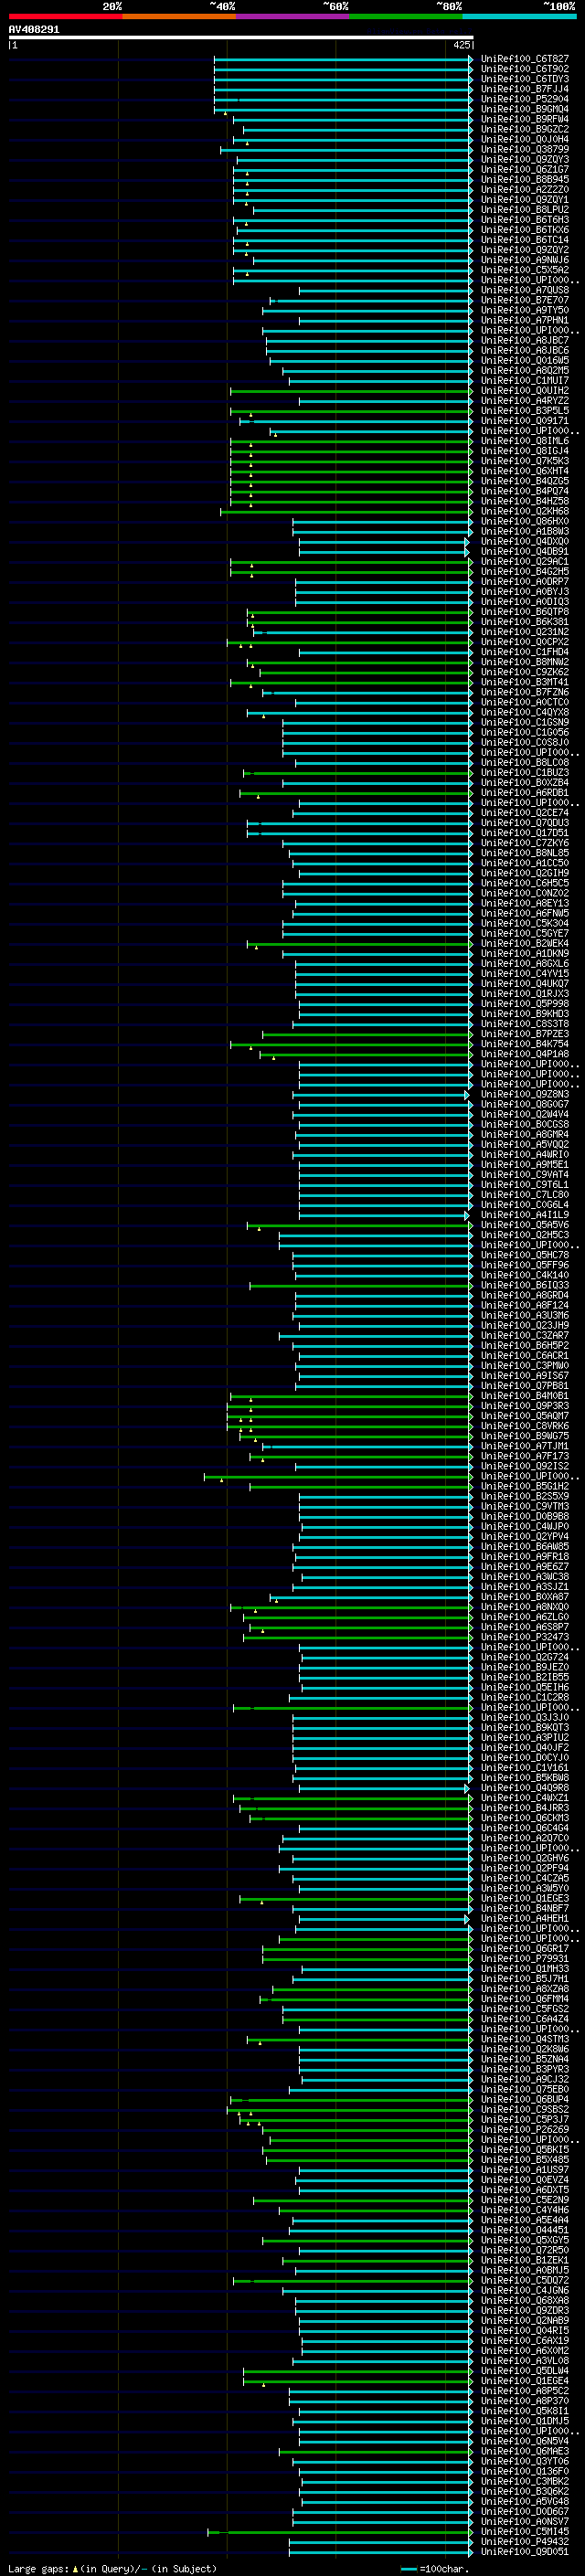Select hit label UniRef100_Q231N2
This screenshot has width=585, height=2576.
tap(524, 632)
